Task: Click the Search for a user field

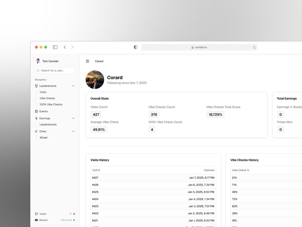Action: pos(55,70)
